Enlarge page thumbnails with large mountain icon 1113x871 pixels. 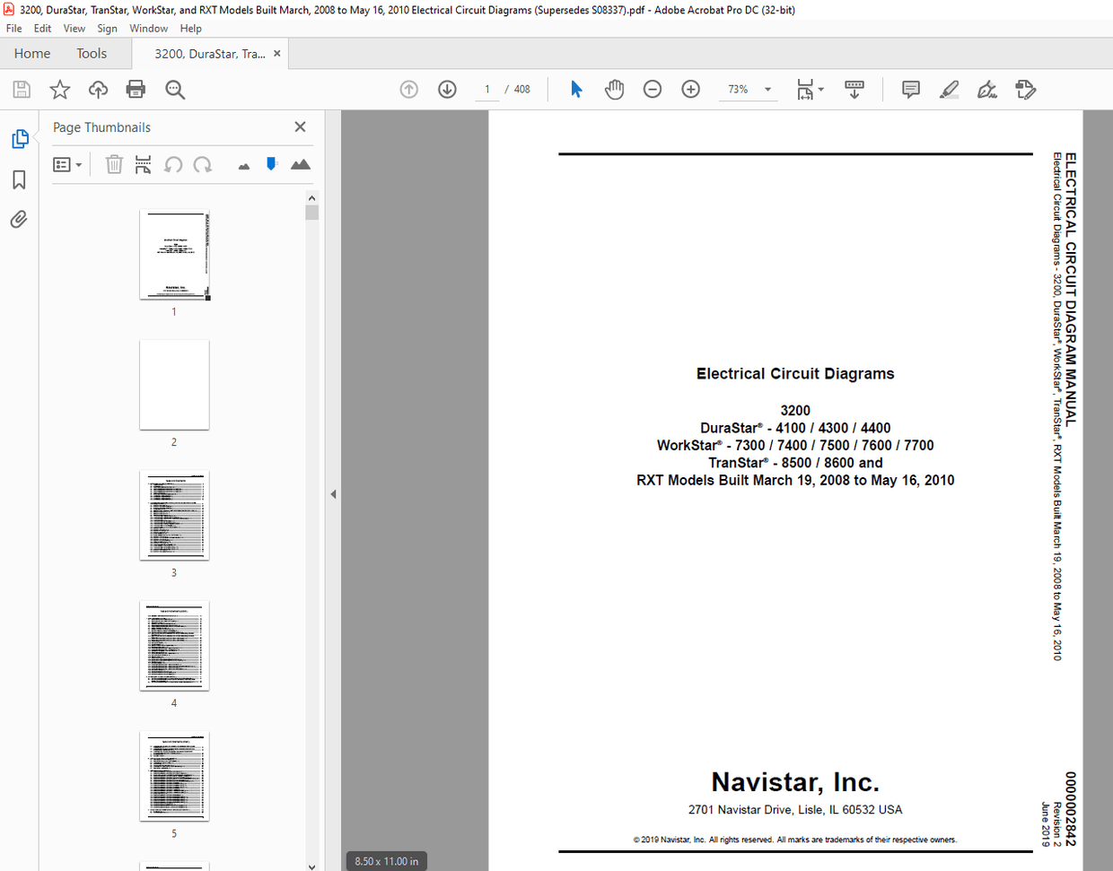click(300, 164)
